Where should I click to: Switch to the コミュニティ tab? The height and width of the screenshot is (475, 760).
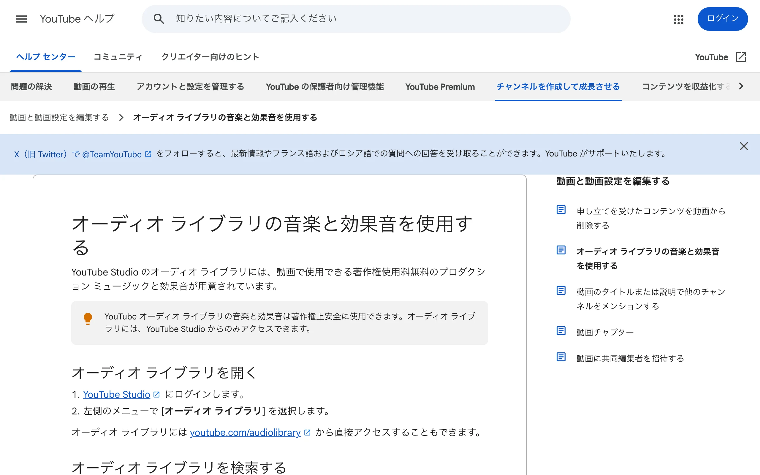tap(118, 57)
